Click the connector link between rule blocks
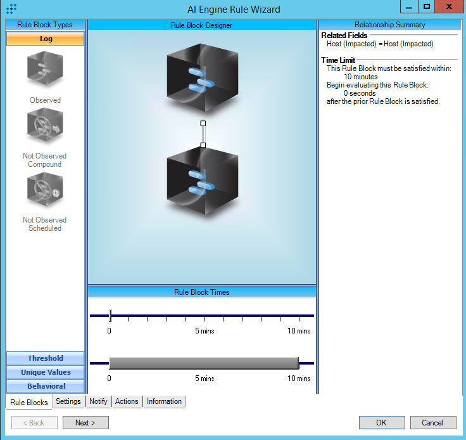The width and height of the screenshot is (466, 440). (x=203, y=134)
